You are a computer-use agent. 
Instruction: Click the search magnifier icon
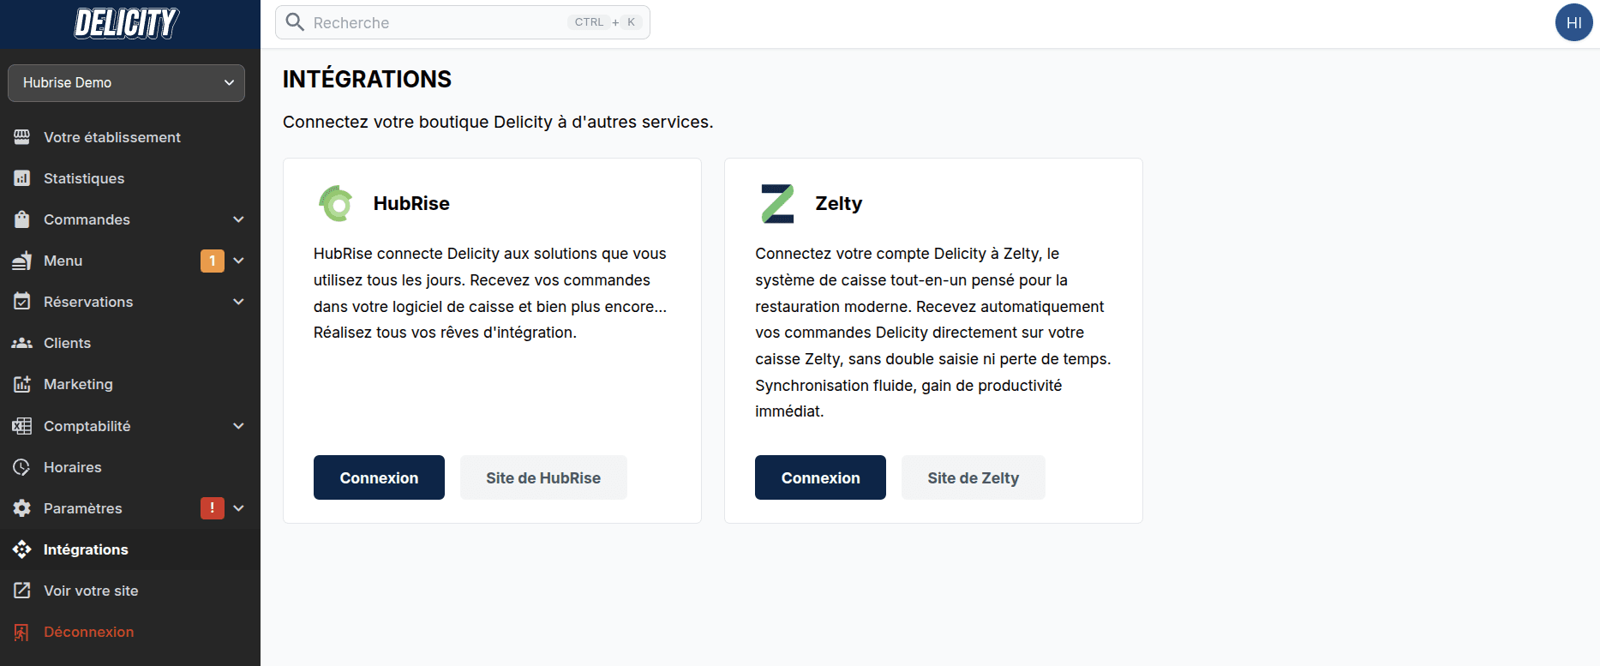(x=295, y=22)
